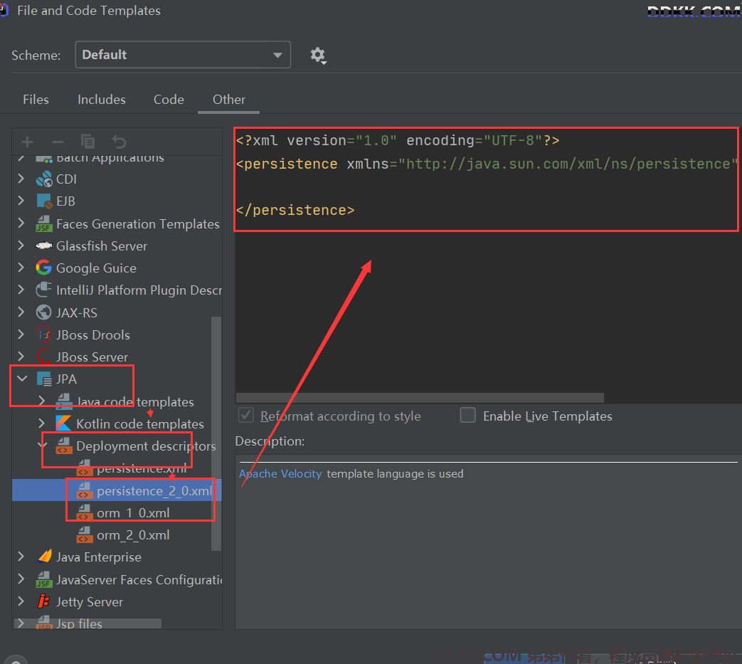Image resolution: width=742 pixels, height=664 pixels.
Task: Expand IntelliJ Platform Plugin Descriptor node
Action: click(x=21, y=289)
